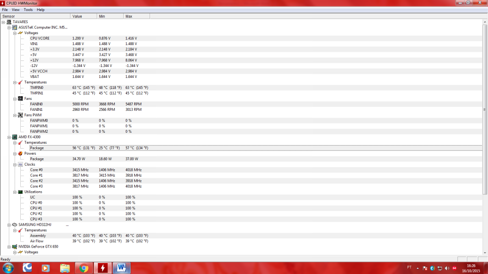Click the Fans PWM node icon
The height and width of the screenshot is (274, 488).
[20, 115]
